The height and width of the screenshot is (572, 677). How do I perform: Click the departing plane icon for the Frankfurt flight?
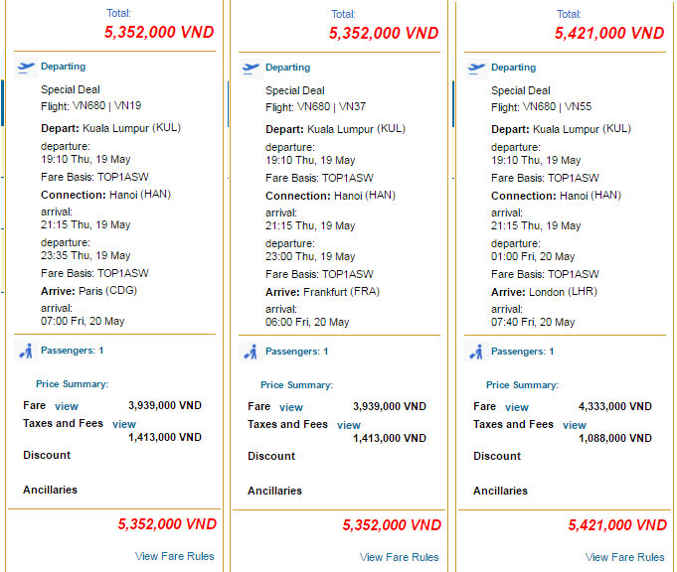(x=251, y=69)
